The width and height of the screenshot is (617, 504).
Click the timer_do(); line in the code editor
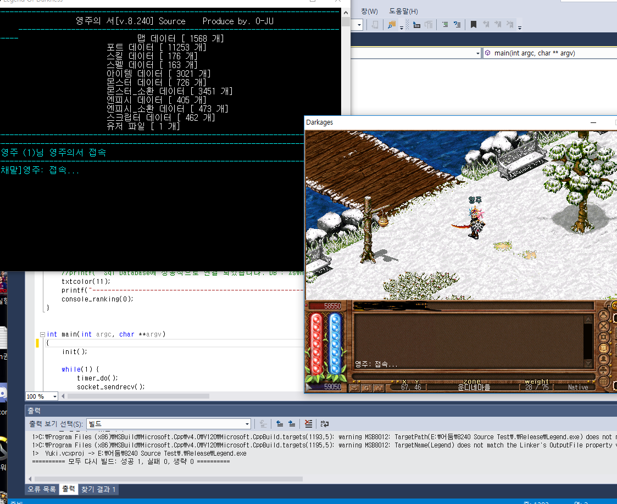97,378
